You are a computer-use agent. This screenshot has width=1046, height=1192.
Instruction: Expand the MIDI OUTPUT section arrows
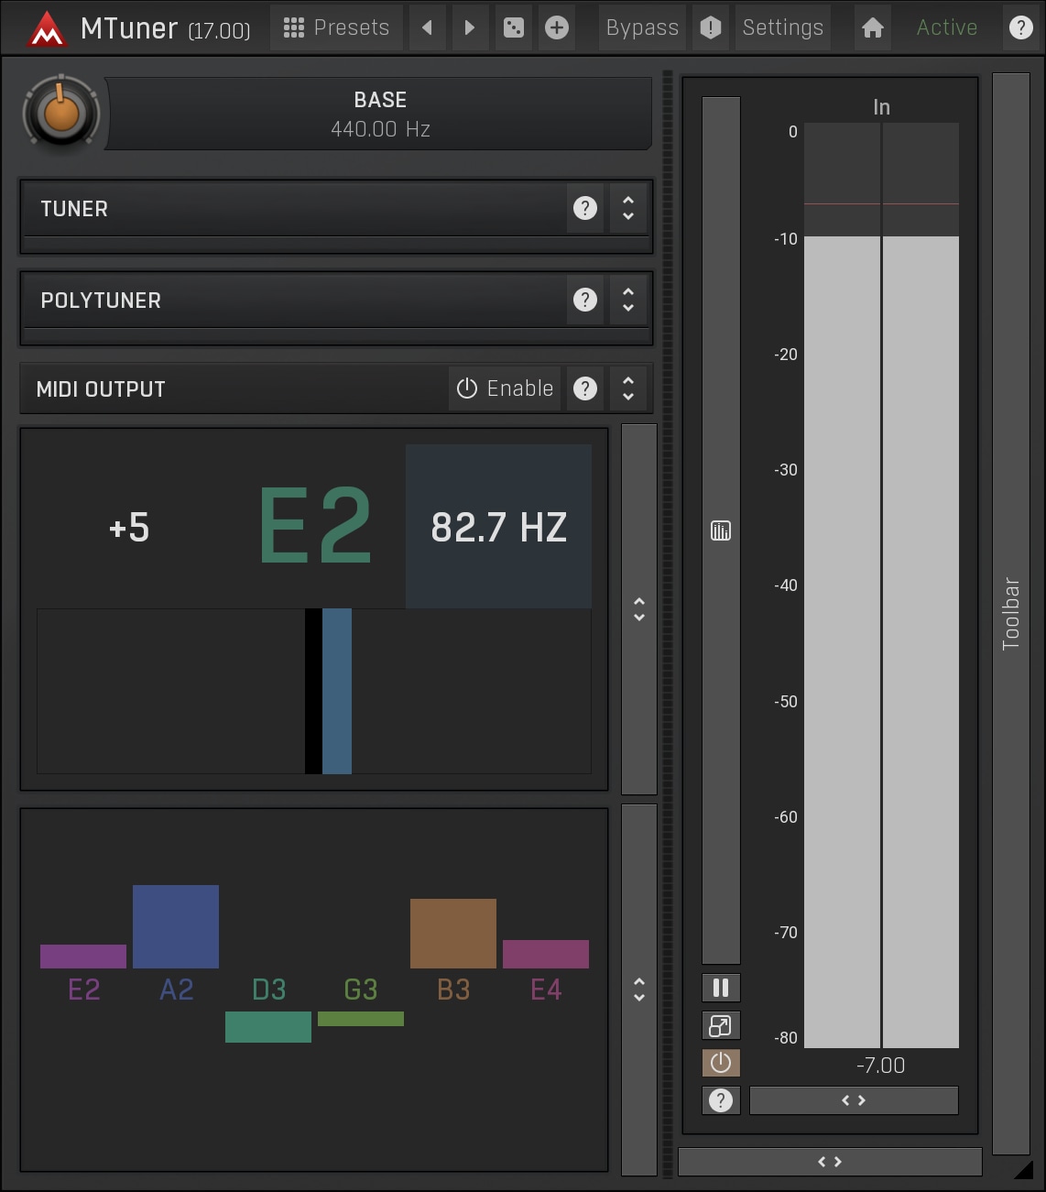pyautogui.click(x=628, y=388)
